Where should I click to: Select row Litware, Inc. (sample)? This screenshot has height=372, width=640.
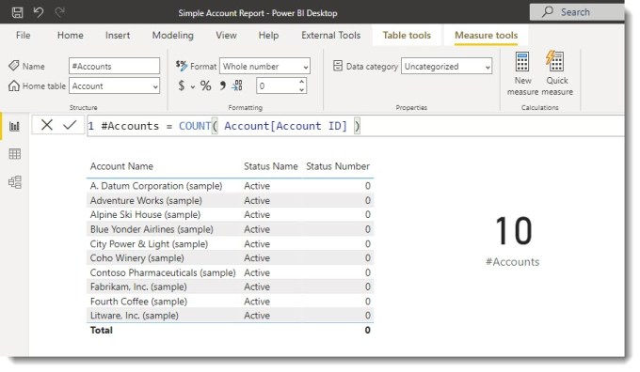[230, 316]
